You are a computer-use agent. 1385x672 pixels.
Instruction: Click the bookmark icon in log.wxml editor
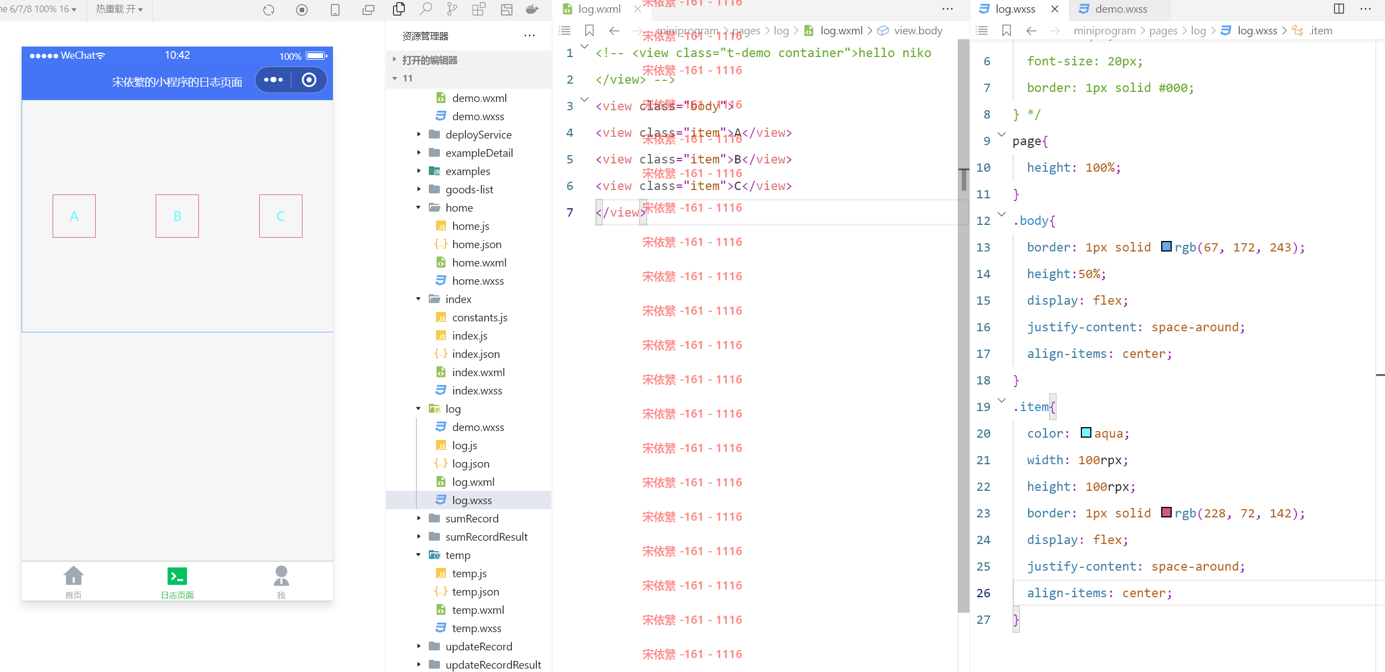coord(589,30)
